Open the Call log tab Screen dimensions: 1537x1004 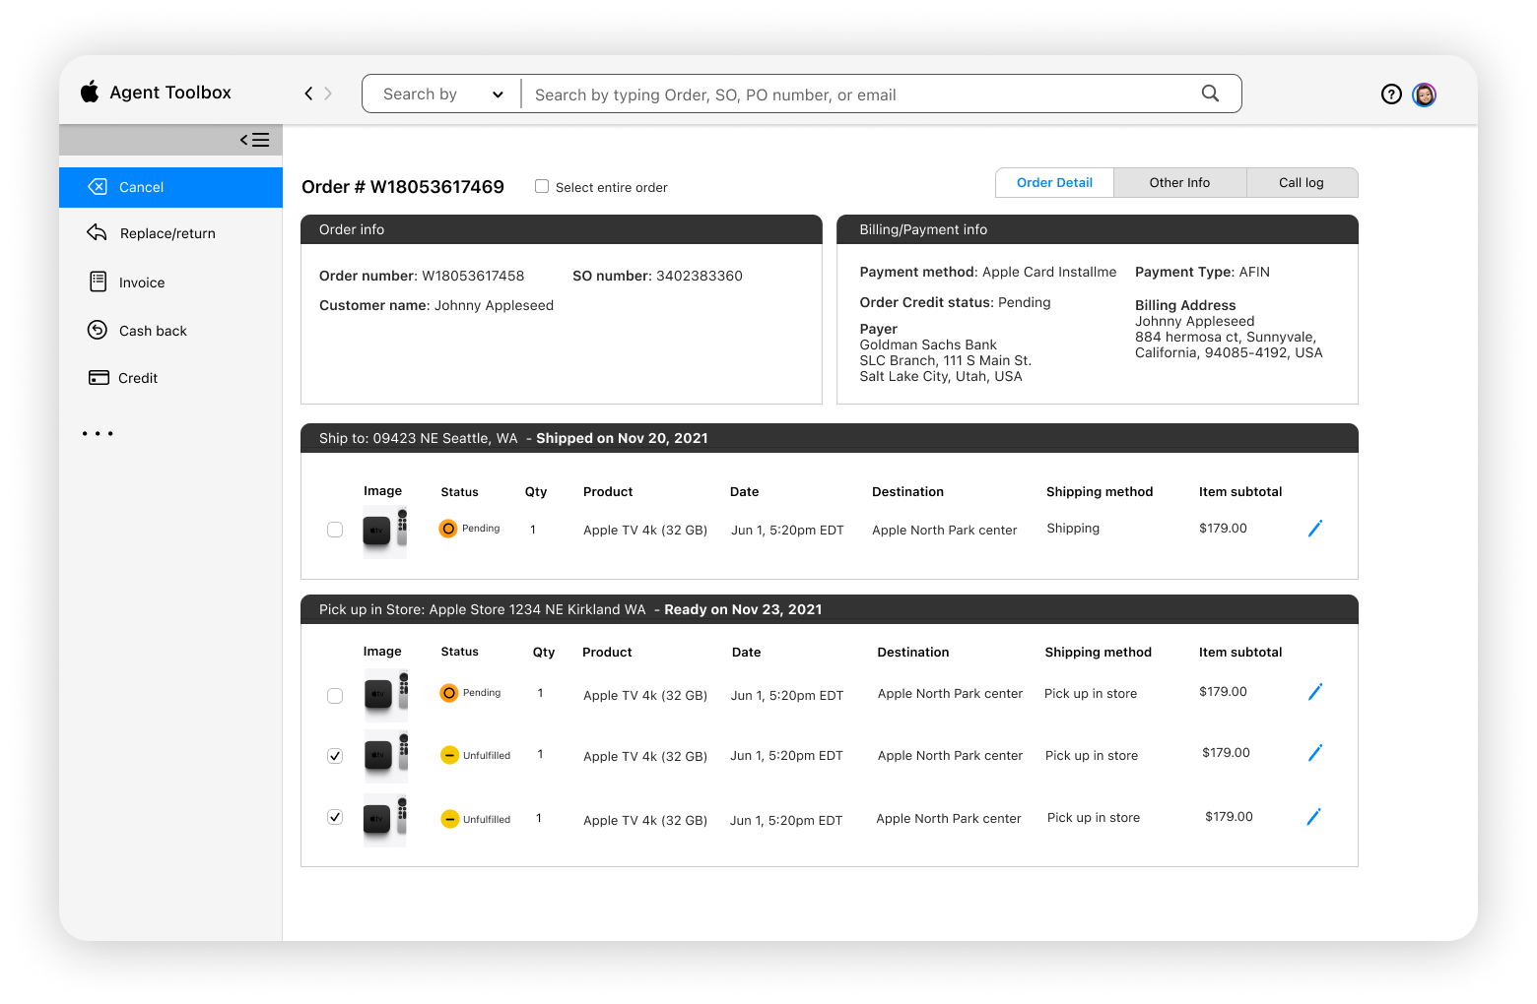point(1302,182)
